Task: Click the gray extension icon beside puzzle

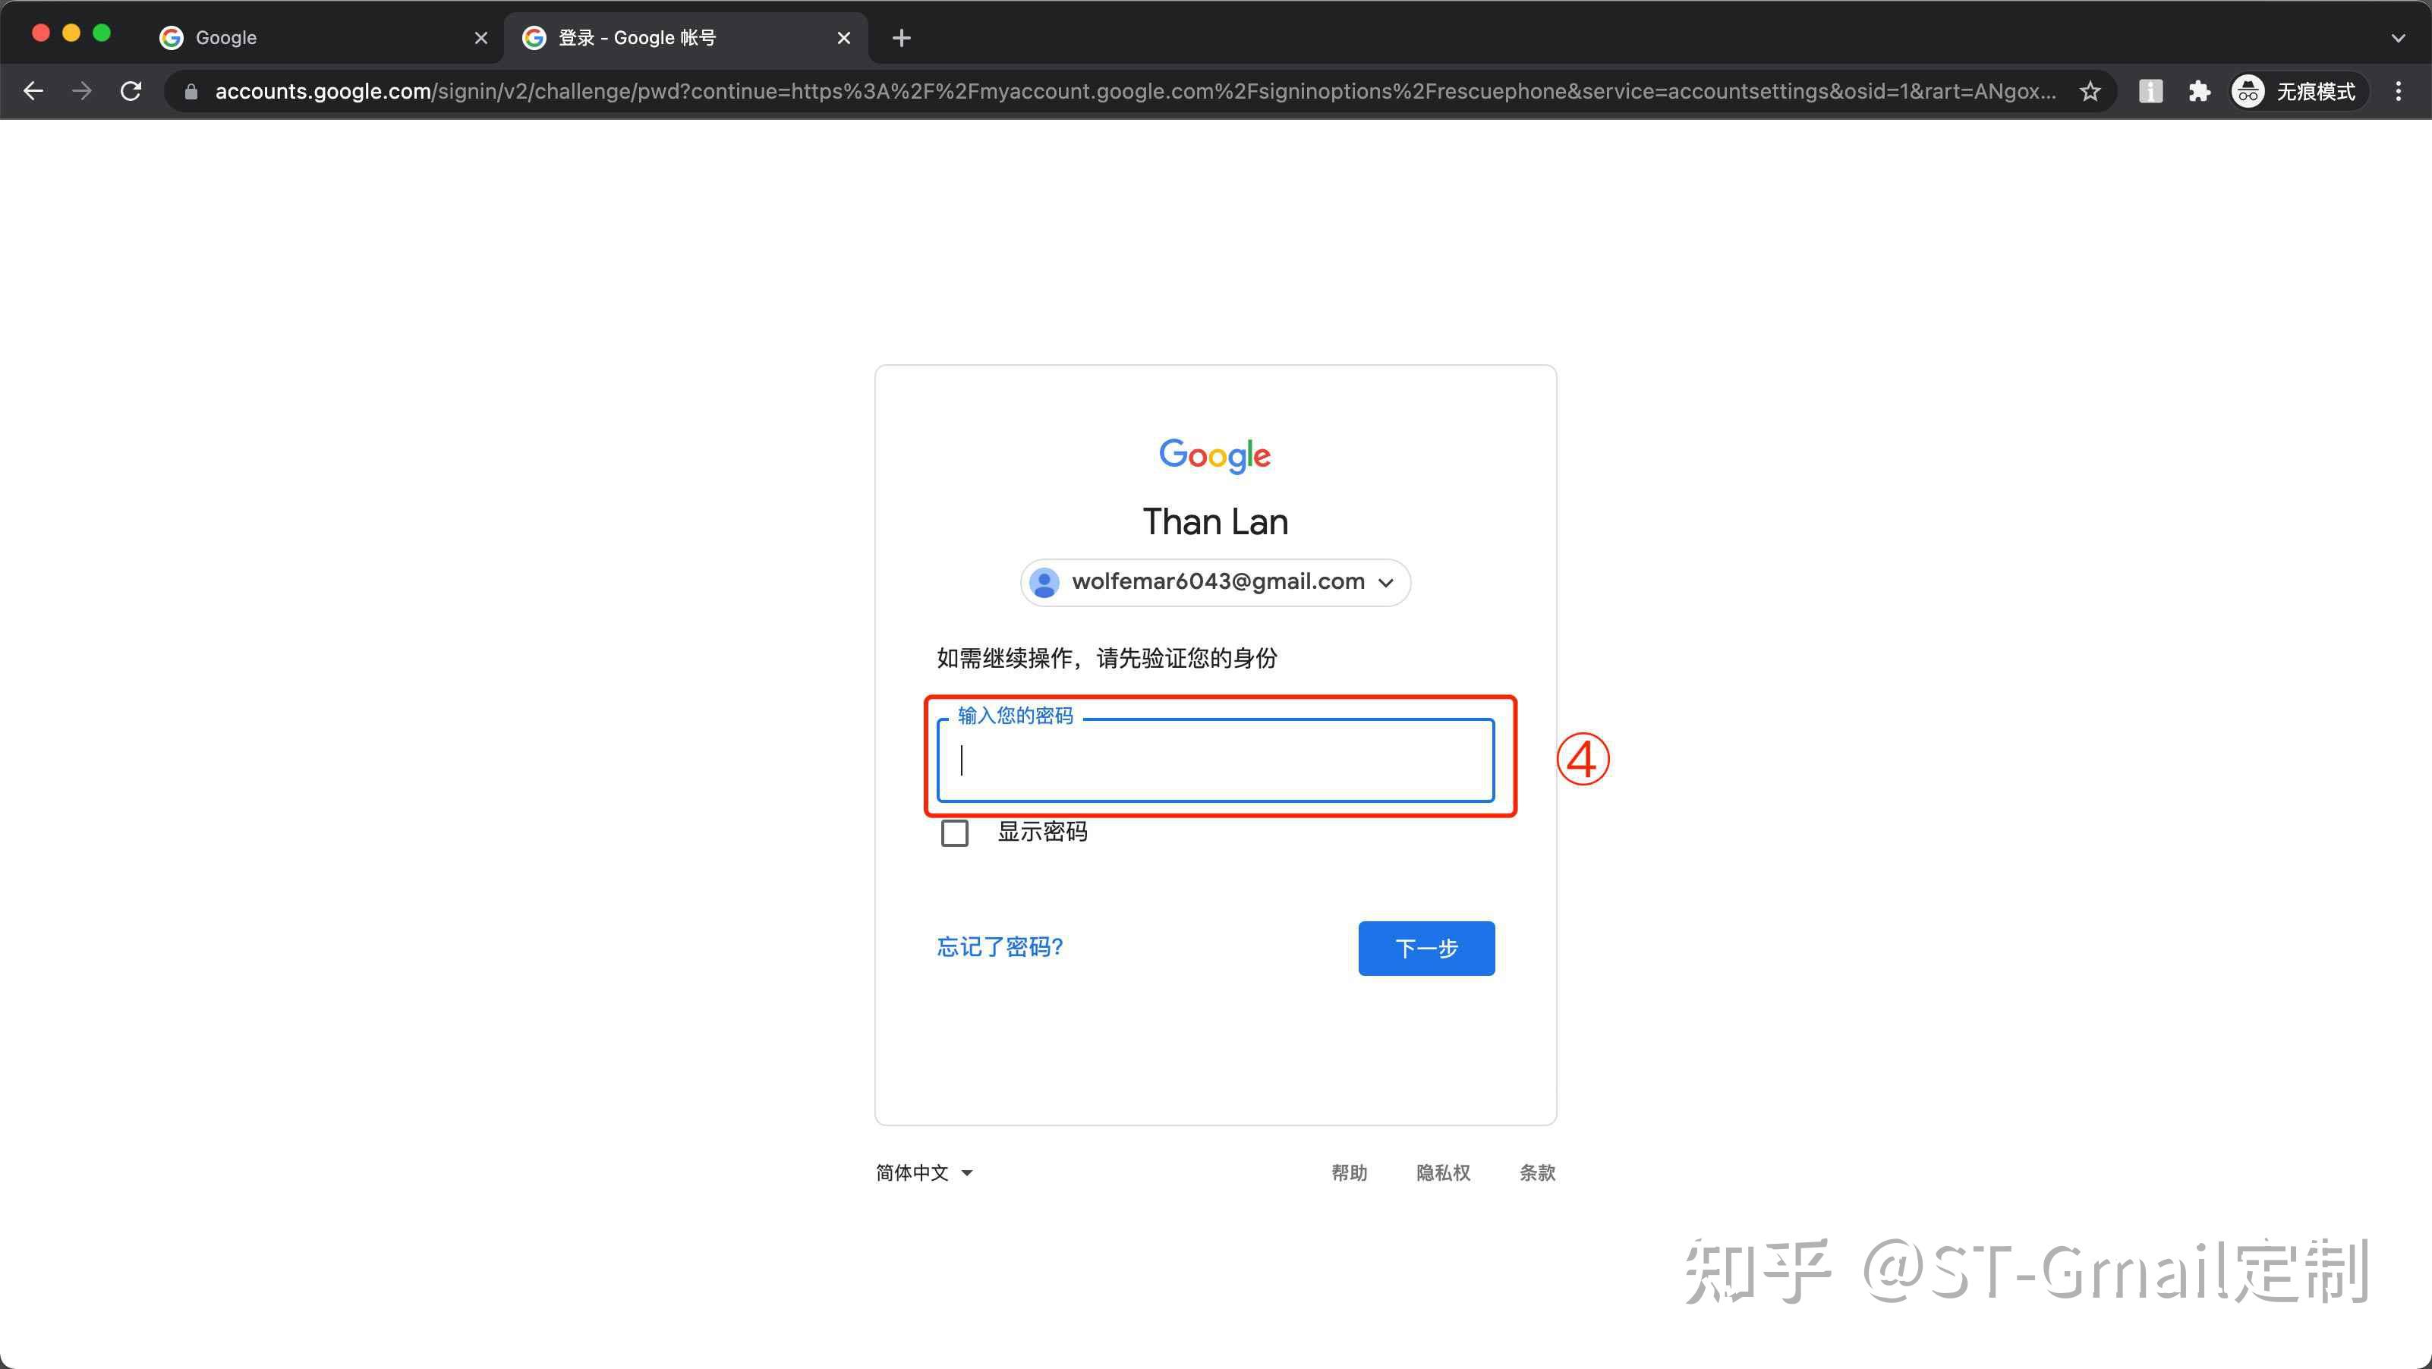Action: coord(2150,92)
